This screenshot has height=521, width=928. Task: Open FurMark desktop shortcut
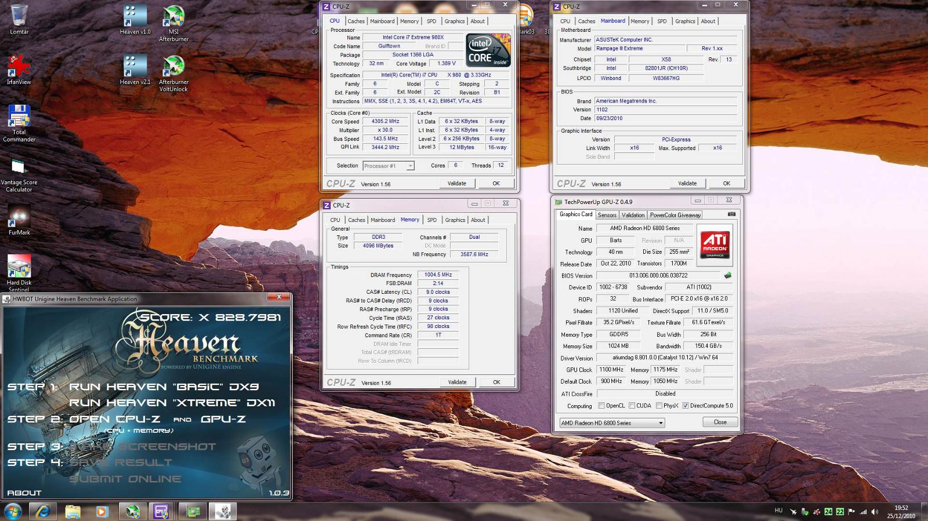coord(19,220)
